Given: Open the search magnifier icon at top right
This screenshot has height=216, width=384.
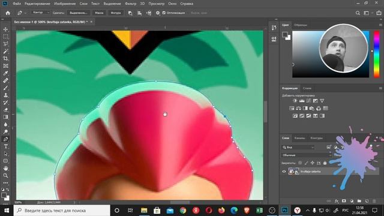Looking at the screenshot, I should 358,13.
